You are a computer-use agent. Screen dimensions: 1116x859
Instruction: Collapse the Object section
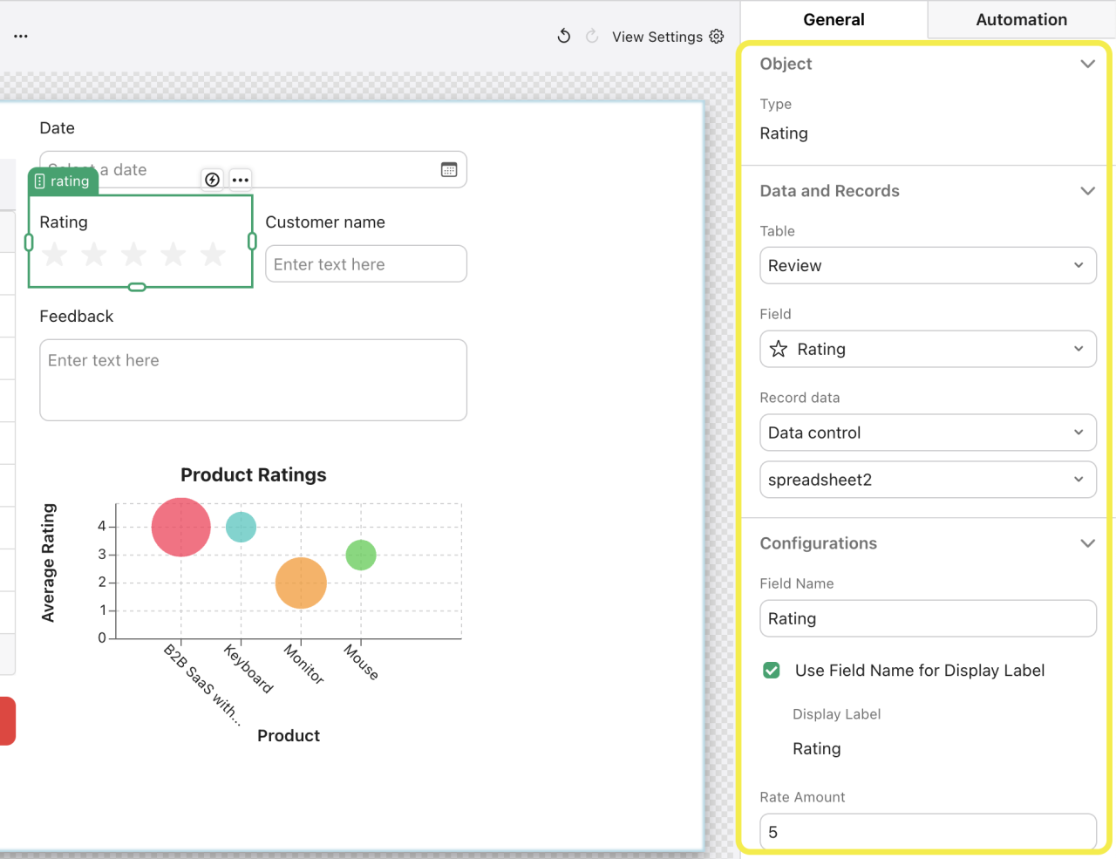[1087, 64]
